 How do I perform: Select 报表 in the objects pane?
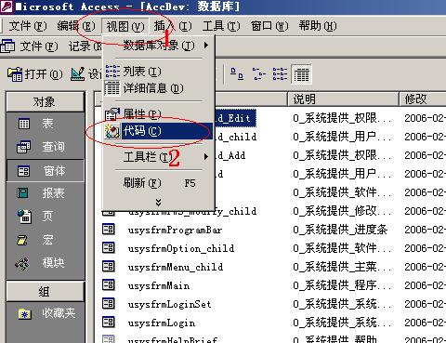click(x=45, y=193)
